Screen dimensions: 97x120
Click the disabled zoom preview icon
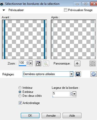pos(46,63)
